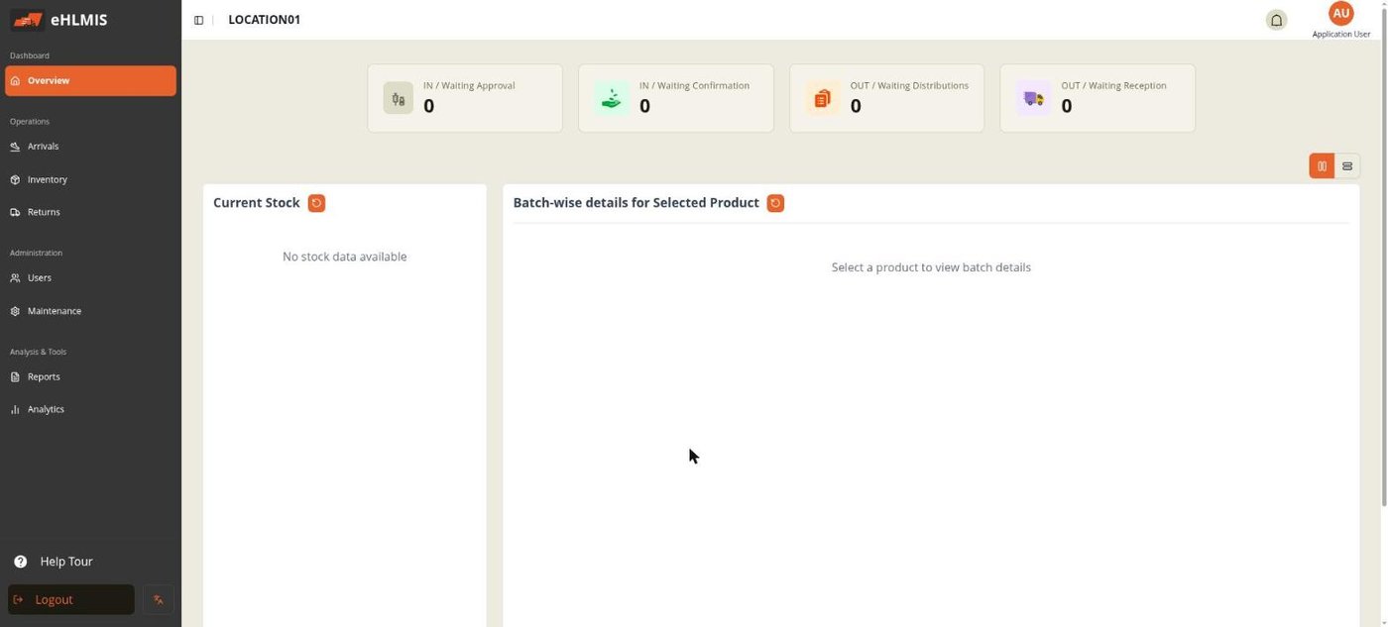This screenshot has width=1388, height=627.
Task: Click the Waiting Reception truck icon
Action: click(x=1033, y=98)
